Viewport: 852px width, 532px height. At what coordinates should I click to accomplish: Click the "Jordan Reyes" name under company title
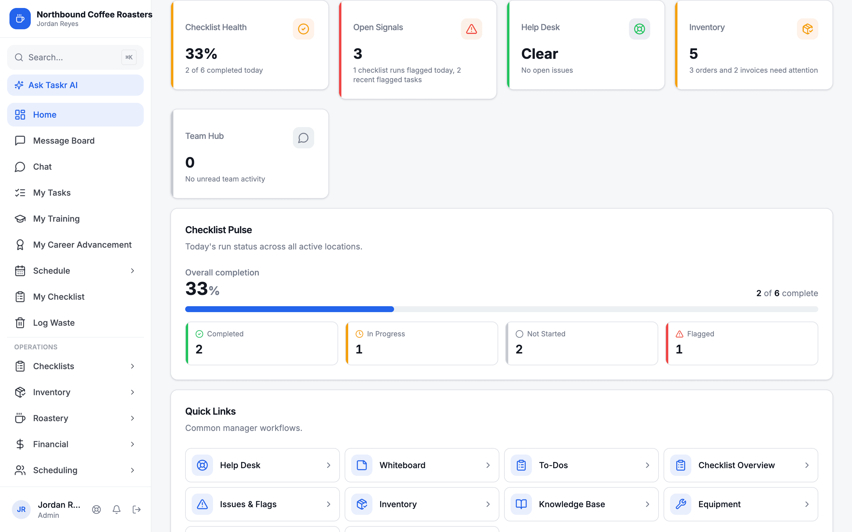[x=57, y=24]
